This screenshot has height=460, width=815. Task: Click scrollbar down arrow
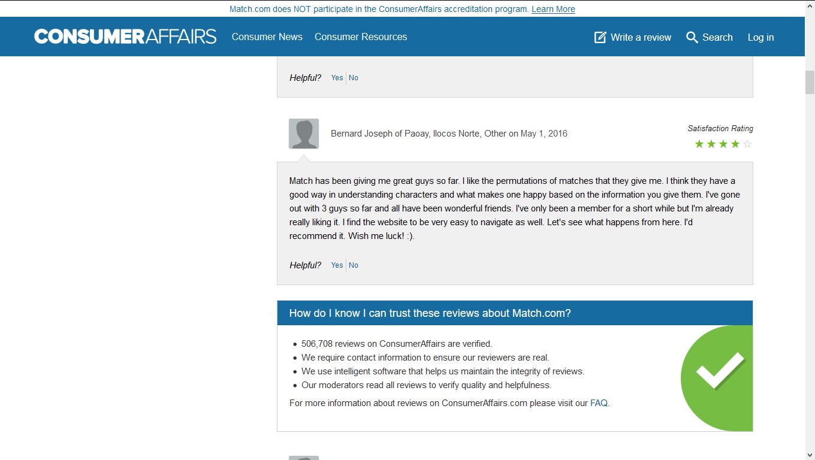coord(810,455)
